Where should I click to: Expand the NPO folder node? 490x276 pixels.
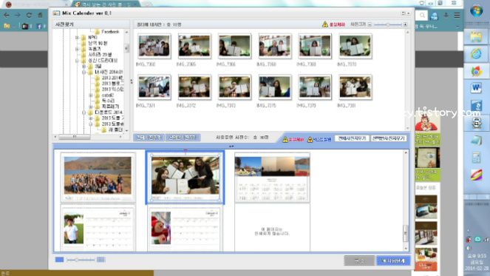[x=77, y=38]
